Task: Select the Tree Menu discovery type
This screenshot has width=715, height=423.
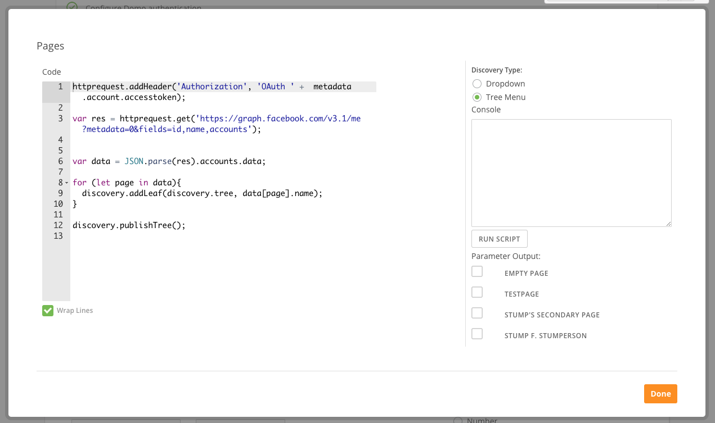Action: click(x=477, y=97)
